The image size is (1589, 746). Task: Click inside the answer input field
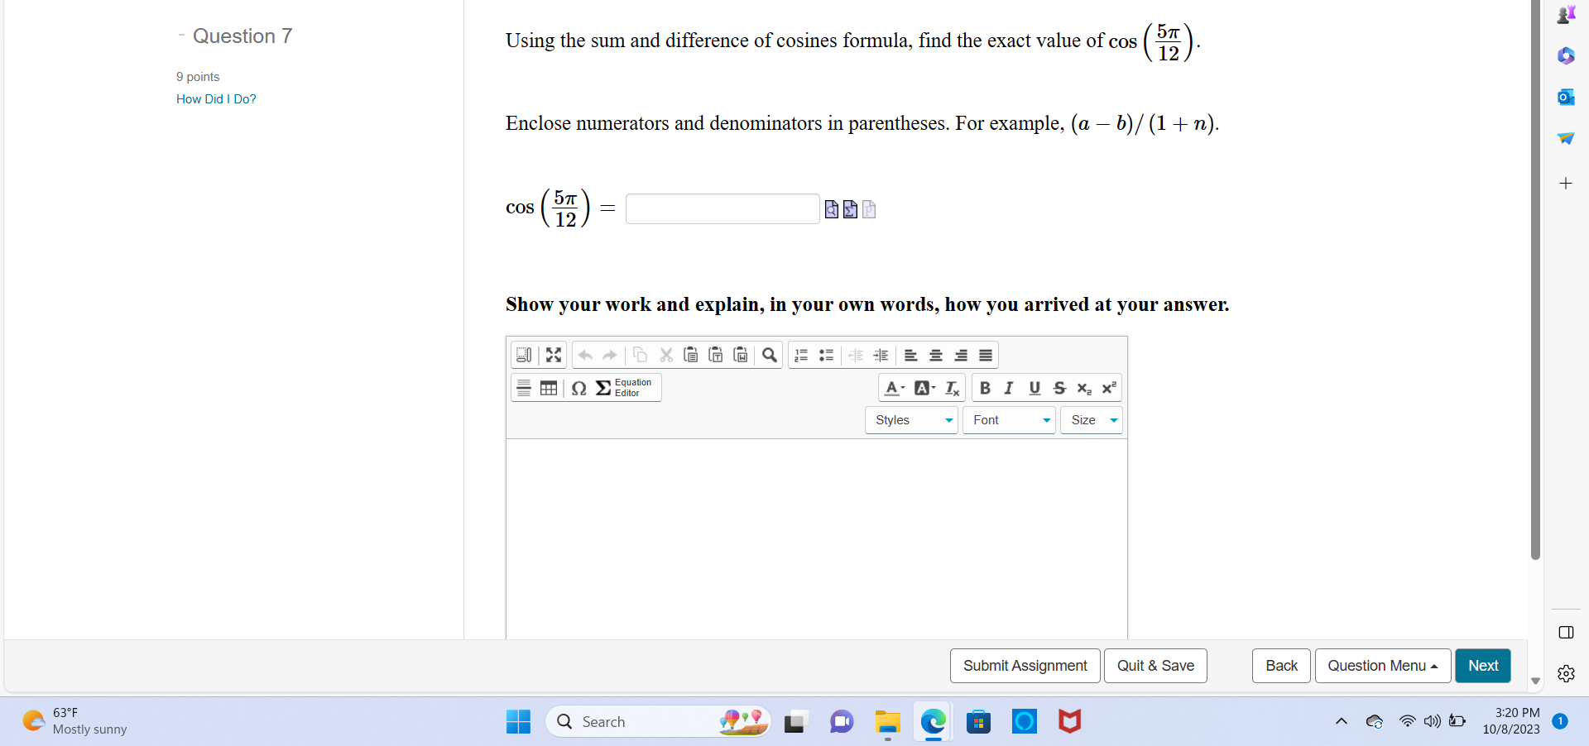point(722,208)
